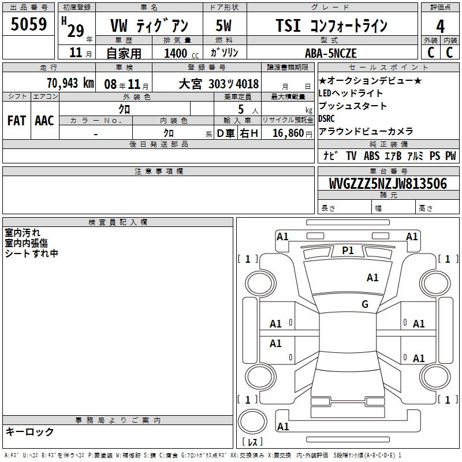
Task: Select the レス marking below the diagram
Action: 252,442
